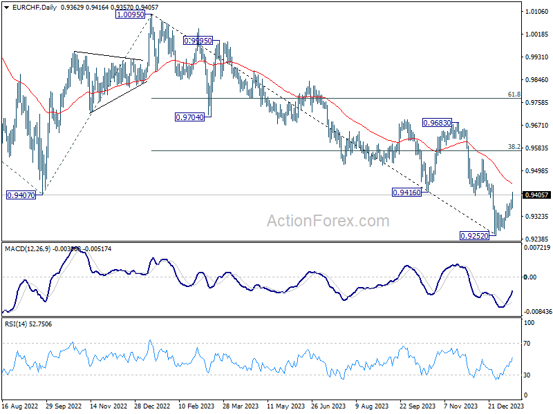Select the MACD scale value -0.008436
The image size is (553, 414).
[537, 312]
